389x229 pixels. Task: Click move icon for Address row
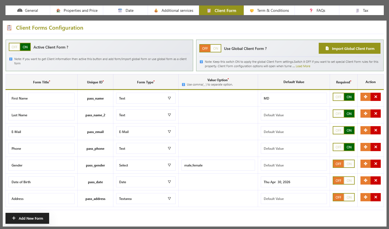click(365, 197)
